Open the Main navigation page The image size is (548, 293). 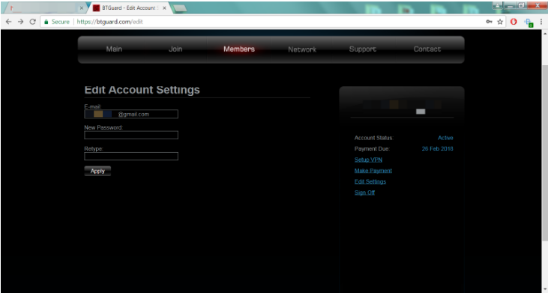(114, 49)
